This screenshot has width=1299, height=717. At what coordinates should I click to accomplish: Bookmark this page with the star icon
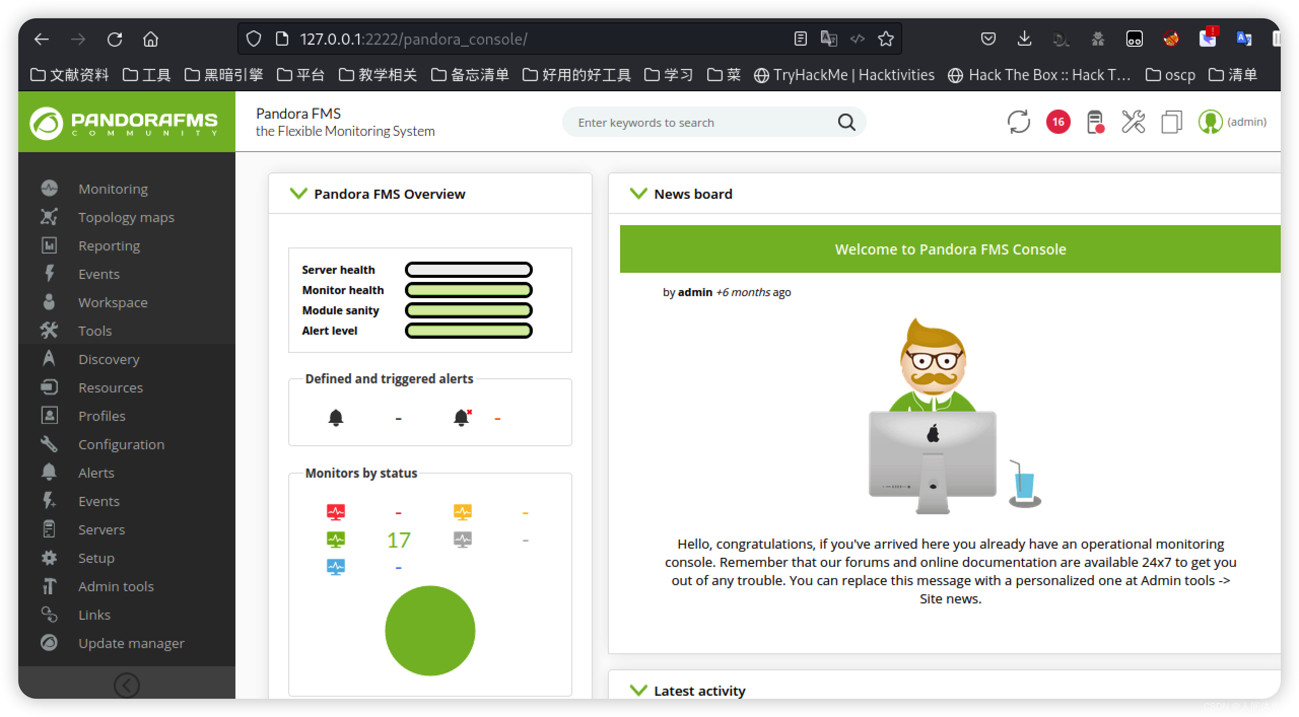pos(886,39)
